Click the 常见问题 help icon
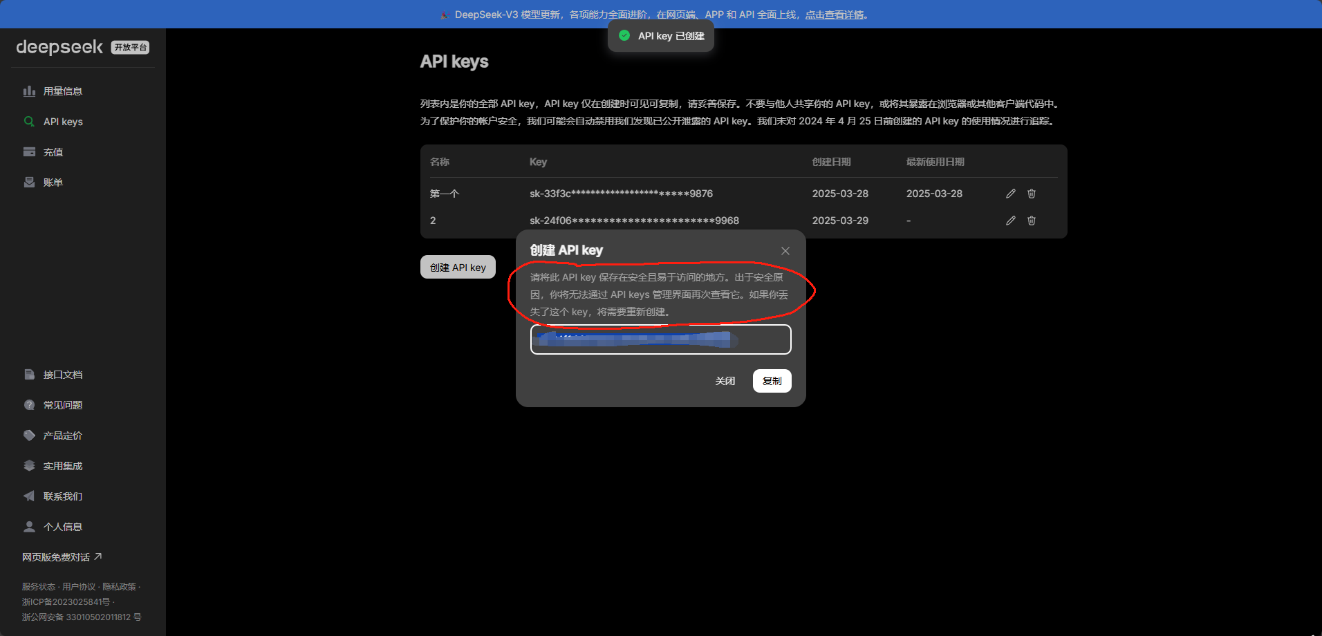Viewport: 1322px width, 636px height. 29,404
